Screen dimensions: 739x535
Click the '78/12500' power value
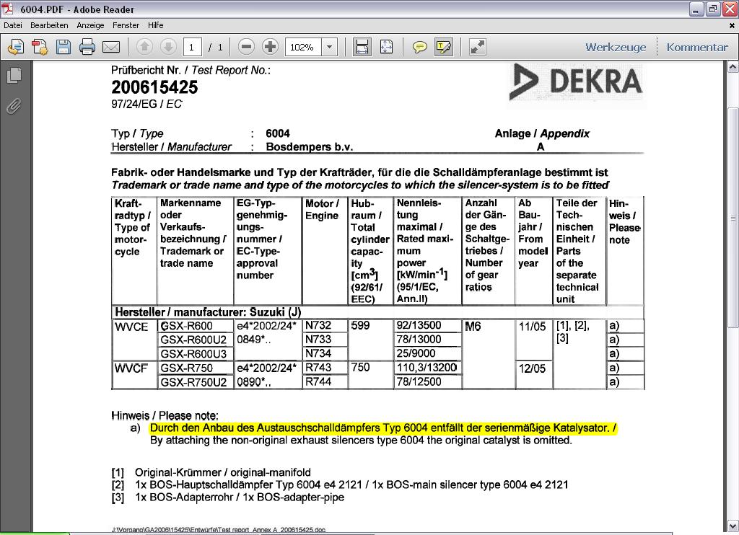click(419, 381)
